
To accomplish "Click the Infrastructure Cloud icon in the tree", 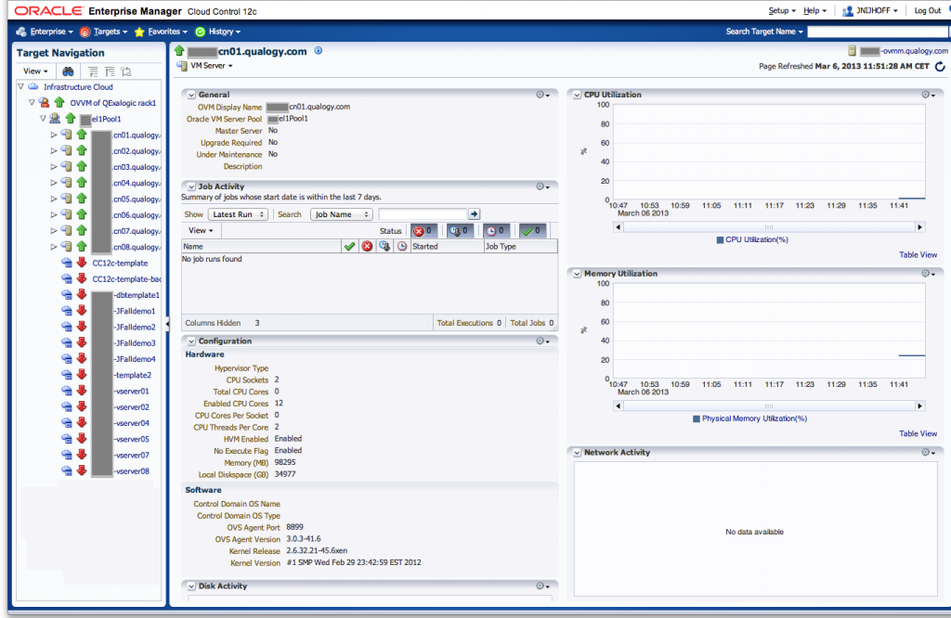I will (x=33, y=86).
